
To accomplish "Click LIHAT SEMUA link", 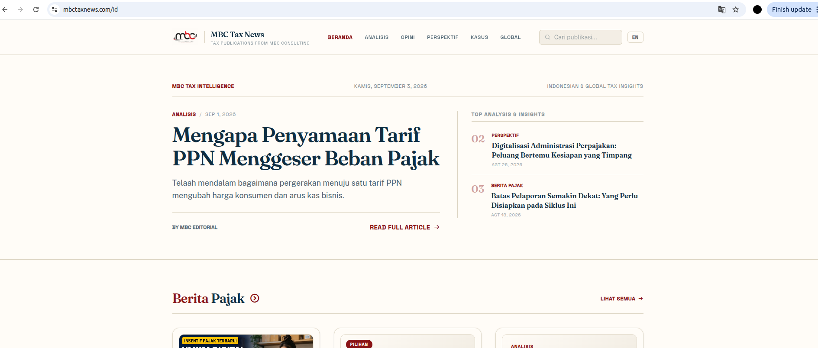I will point(621,299).
